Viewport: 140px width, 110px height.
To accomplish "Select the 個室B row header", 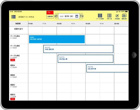I will [19, 78].
